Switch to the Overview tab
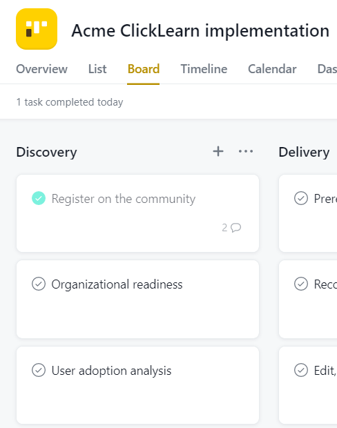The height and width of the screenshot is (428, 337). (42, 69)
